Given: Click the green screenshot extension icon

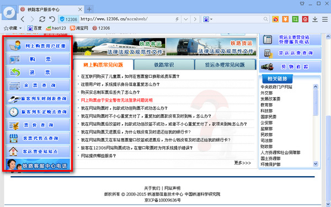Looking at the screenshot, I should tap(295, 19).
